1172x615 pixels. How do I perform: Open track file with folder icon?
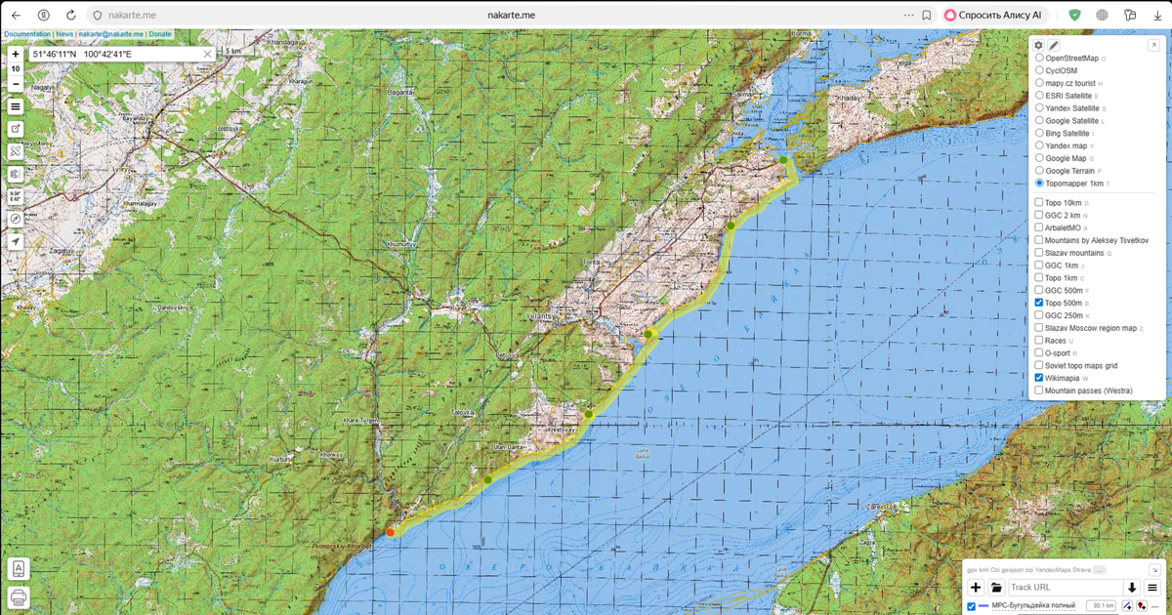(x=996, y=588)
